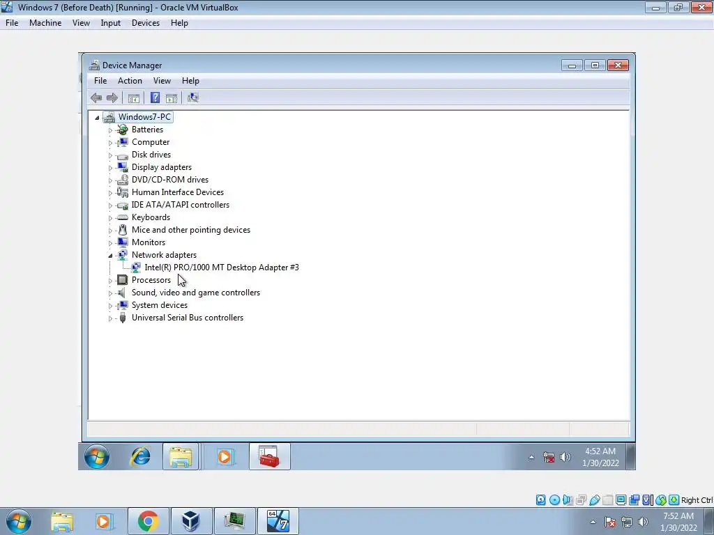The width and height of the screenshot is (714, 535).
Task: Click red toolbox icon in guest taskbar
Action: pos(269,456)
